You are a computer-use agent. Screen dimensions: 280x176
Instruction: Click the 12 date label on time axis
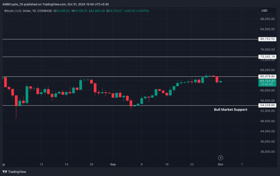[41, 164]
